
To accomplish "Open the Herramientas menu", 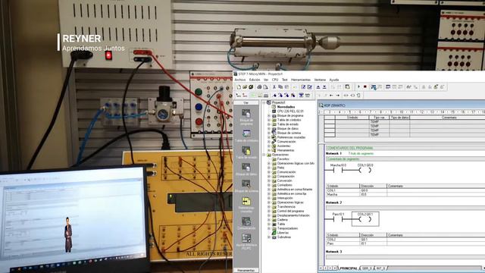I will [301, 80].
